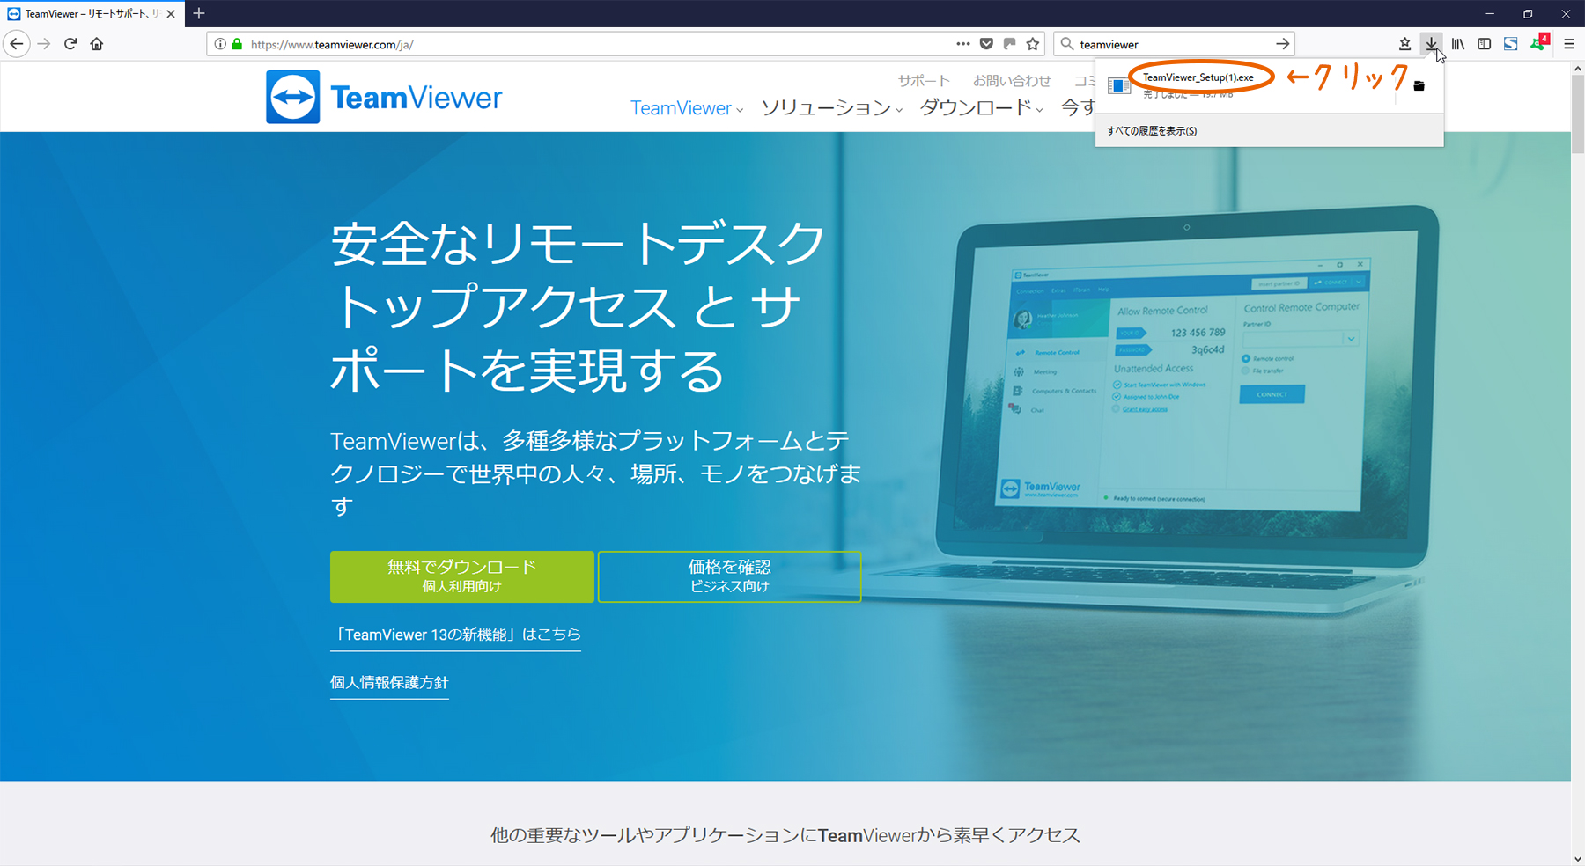Click the forward navigation arrow

pos(44,44)
